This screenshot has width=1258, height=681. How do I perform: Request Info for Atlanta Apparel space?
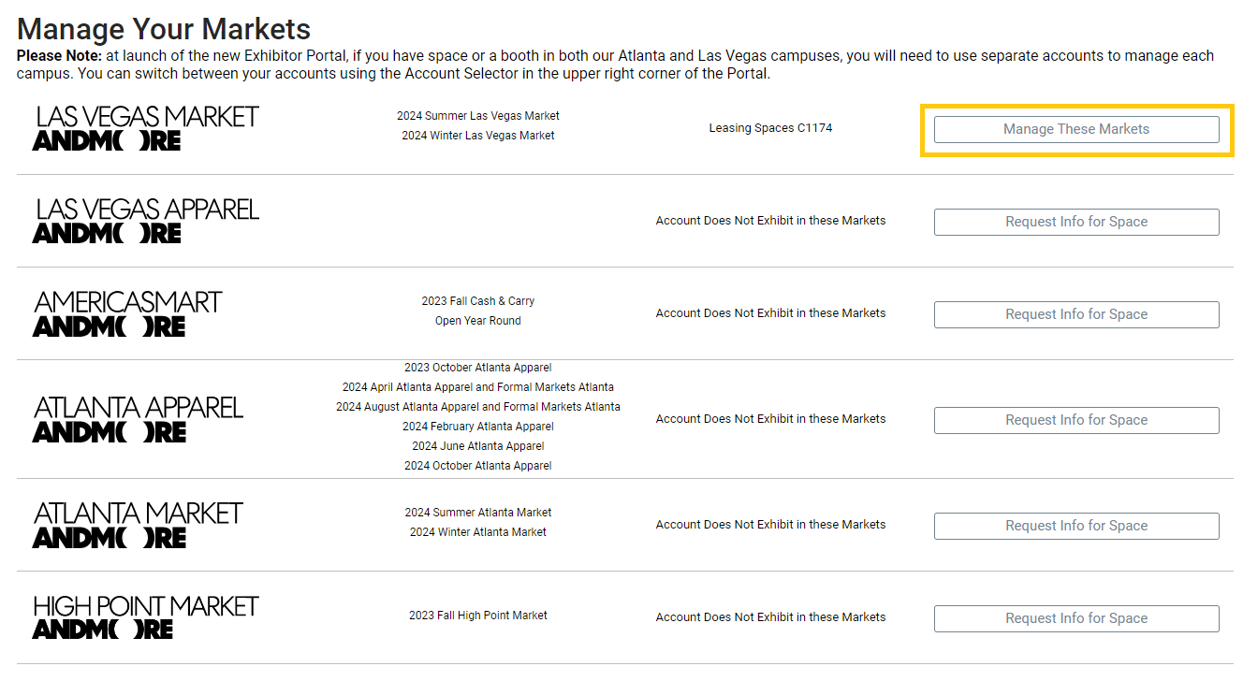(1076, 420)
